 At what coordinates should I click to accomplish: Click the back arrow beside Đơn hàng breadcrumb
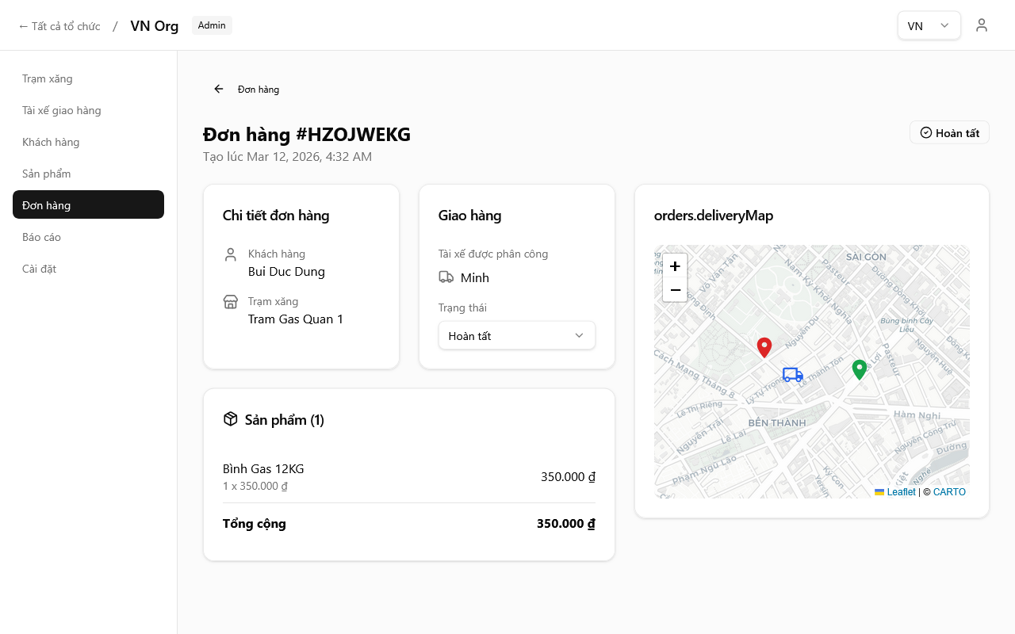(218, 89)
